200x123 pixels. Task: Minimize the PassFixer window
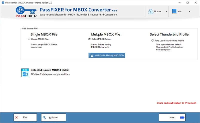pyautogui.click(x=180, y=2)
